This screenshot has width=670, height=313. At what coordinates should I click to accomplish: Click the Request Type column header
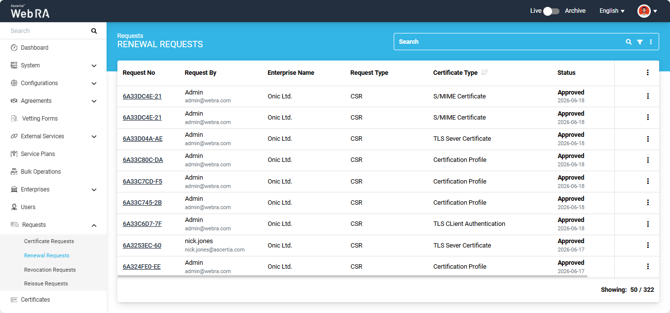pos(369,73)
